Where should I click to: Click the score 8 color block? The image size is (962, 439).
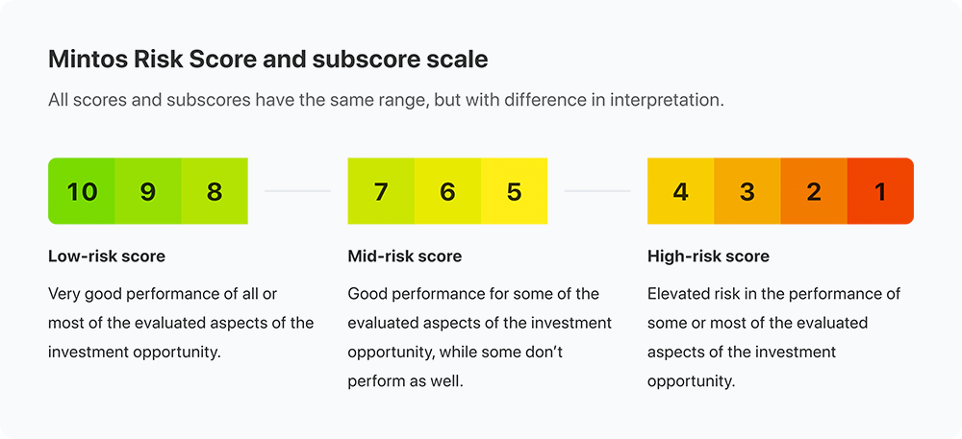pos(215,191)
